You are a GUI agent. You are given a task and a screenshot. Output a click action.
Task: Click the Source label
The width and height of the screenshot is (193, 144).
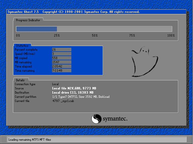[19, 88]
